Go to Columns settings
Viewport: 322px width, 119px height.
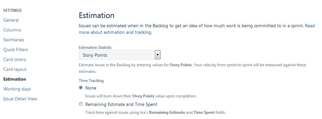pyautogui.click(x=12, y=30)
